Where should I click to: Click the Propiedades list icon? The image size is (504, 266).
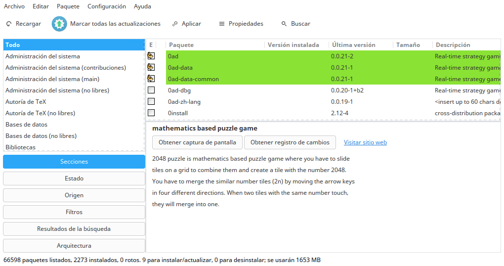point(222,24)
